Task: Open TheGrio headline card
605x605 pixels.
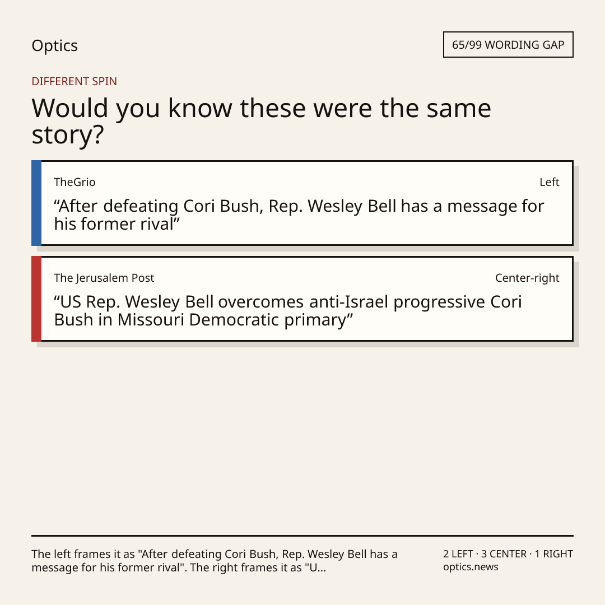Action: (302, 203)
